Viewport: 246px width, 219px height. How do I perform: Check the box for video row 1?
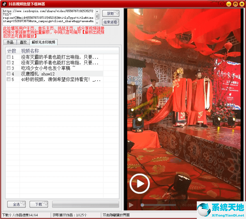pos(9,57)
